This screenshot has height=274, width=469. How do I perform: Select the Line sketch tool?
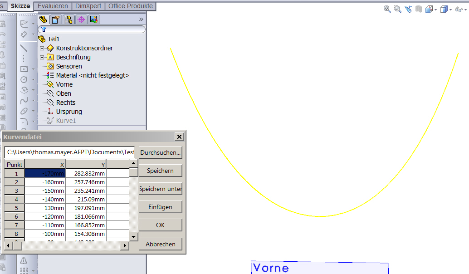[x=24, y=48]
